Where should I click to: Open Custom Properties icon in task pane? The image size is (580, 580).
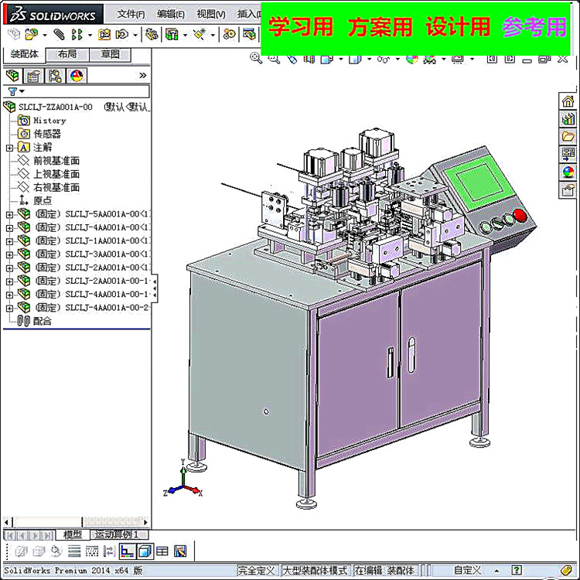coord(568,189)
